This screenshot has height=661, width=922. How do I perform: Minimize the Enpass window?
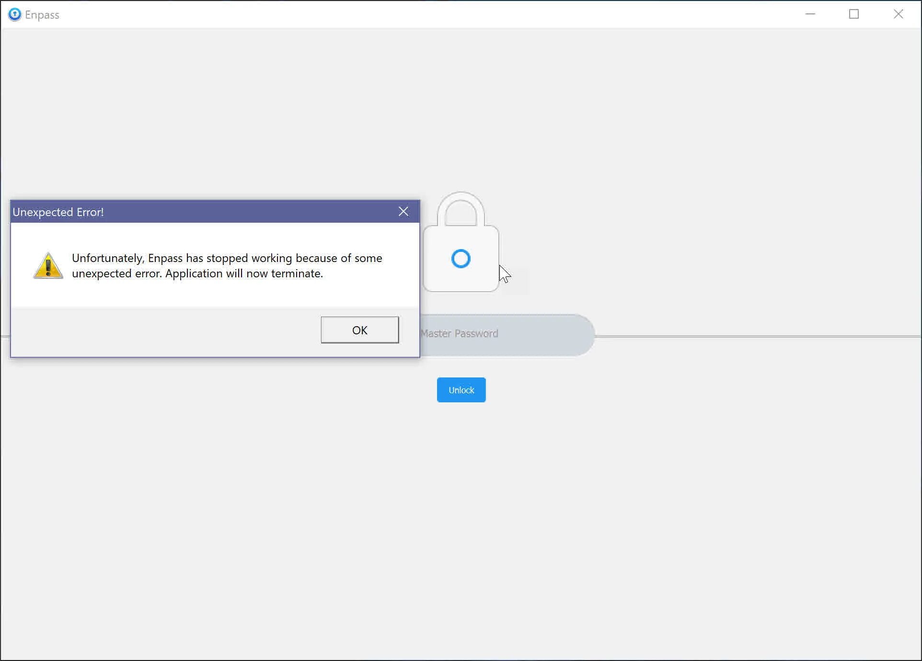[810, 14]
